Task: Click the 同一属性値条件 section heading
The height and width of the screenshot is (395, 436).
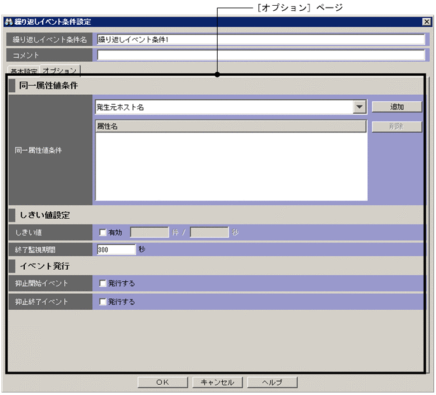Action: 48,86
